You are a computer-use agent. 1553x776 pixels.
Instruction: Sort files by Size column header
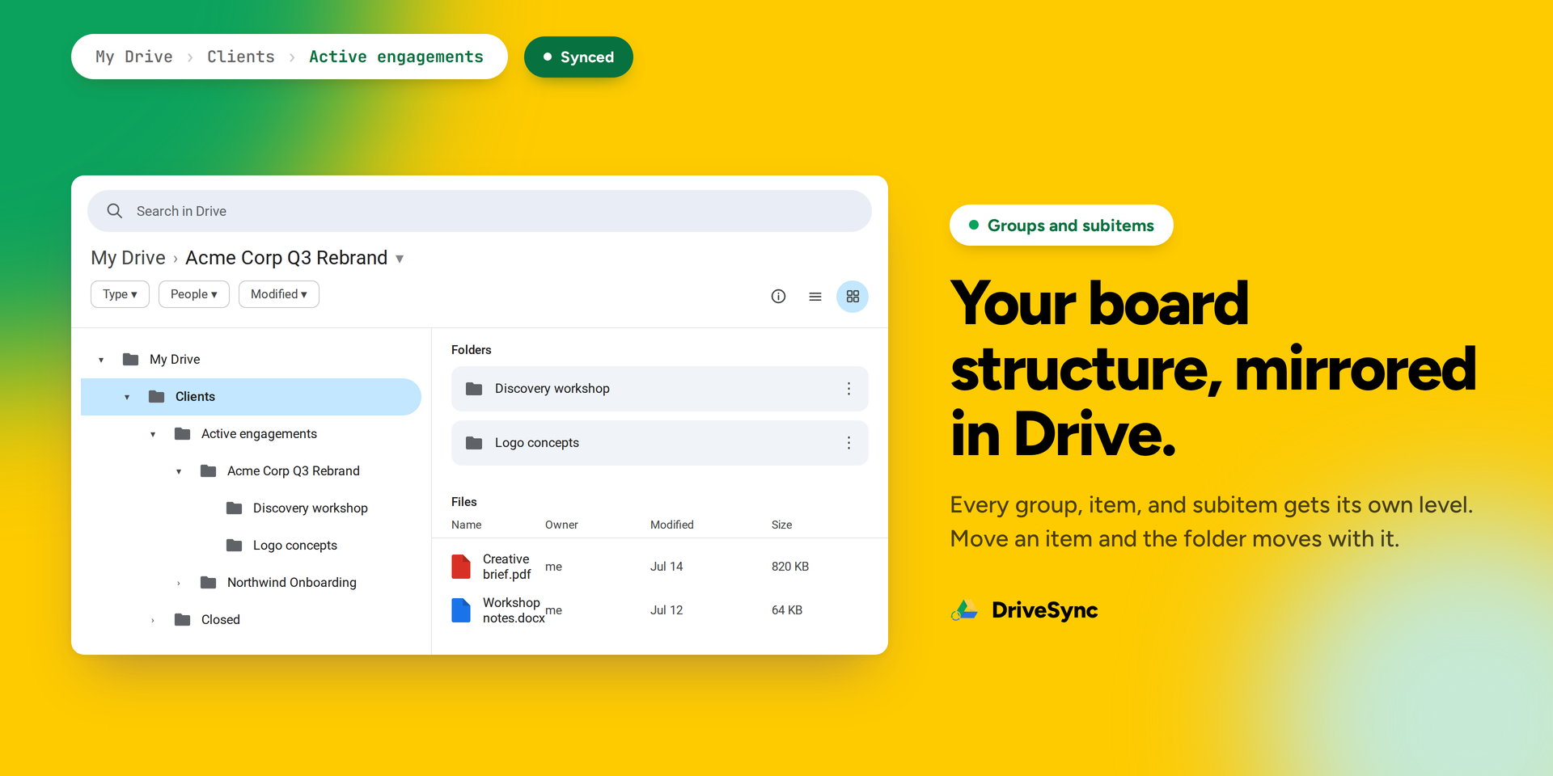[782, 525]
